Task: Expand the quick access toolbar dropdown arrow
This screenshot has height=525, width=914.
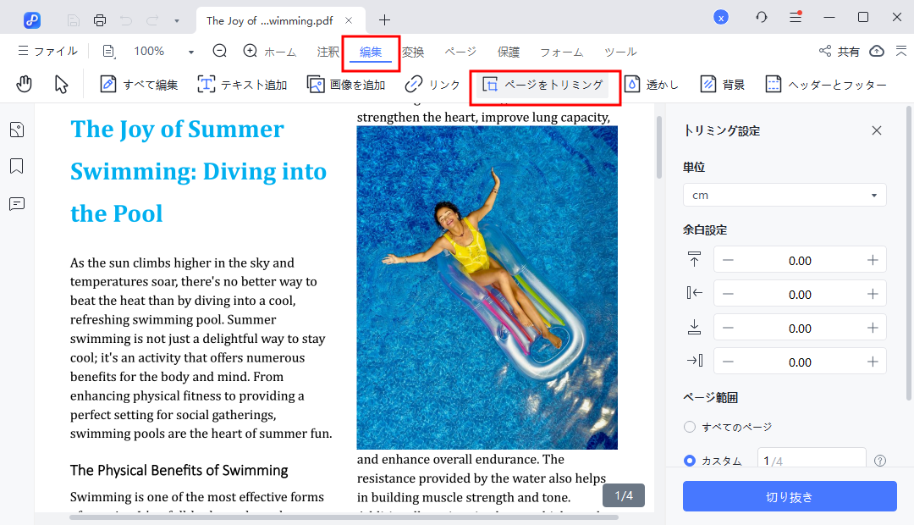Action: point(176,19)
